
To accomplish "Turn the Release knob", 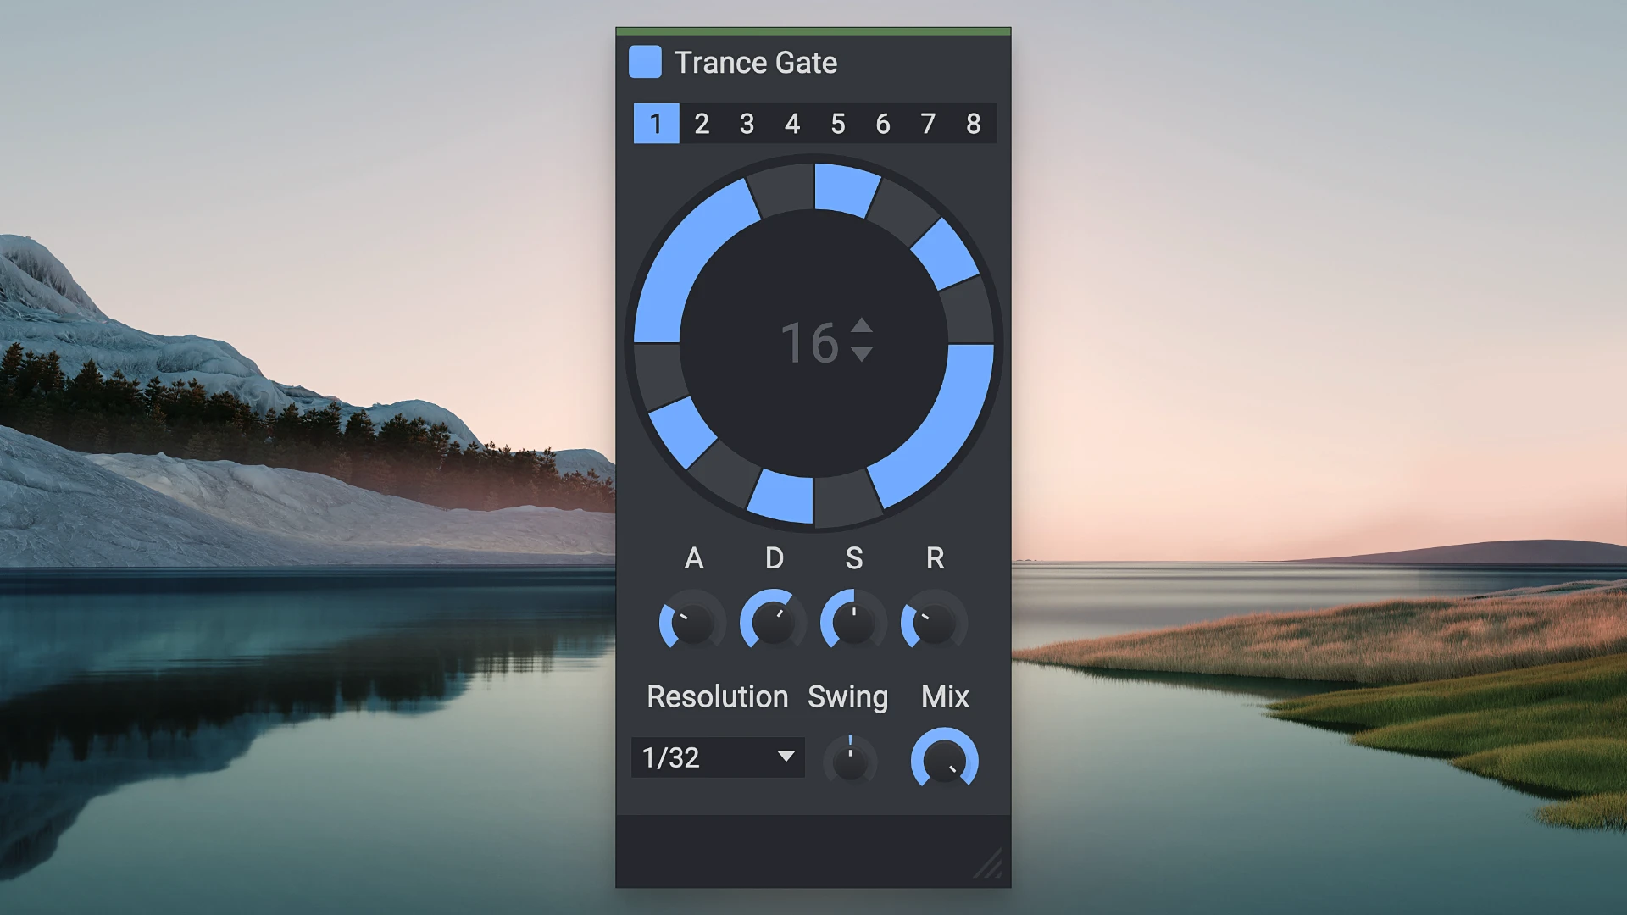I will pos(932,621).
